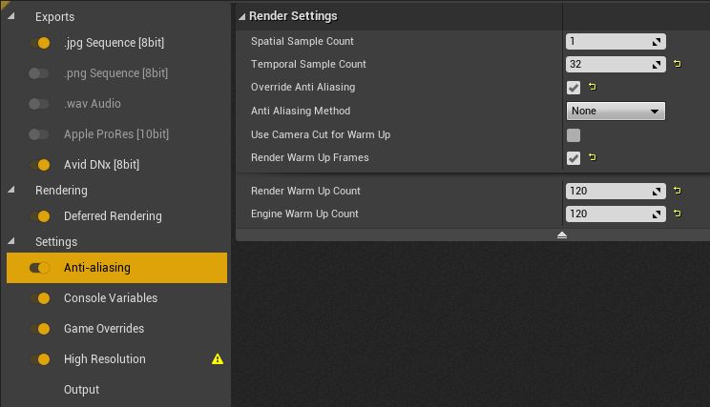Click the Engine Warm Up Count spinner arrow
Screen dimensions: 710x407
pyautogui.click(x=657, y=214)
